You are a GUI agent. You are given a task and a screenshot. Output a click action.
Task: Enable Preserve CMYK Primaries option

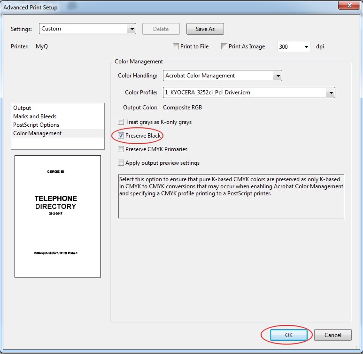click(x=121, y=149)
